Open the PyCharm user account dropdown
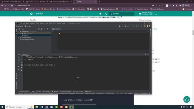Image resolution: width=194 pixels, height=109 pixels. point(120,26)
